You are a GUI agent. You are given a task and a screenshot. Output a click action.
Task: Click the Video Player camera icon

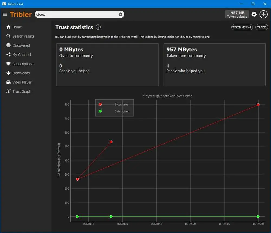(8, 82)
